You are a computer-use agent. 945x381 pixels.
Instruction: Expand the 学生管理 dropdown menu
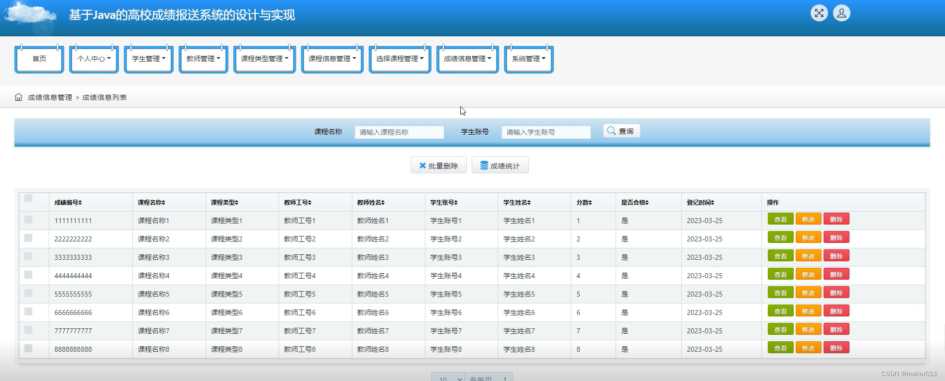click(149, 59)
